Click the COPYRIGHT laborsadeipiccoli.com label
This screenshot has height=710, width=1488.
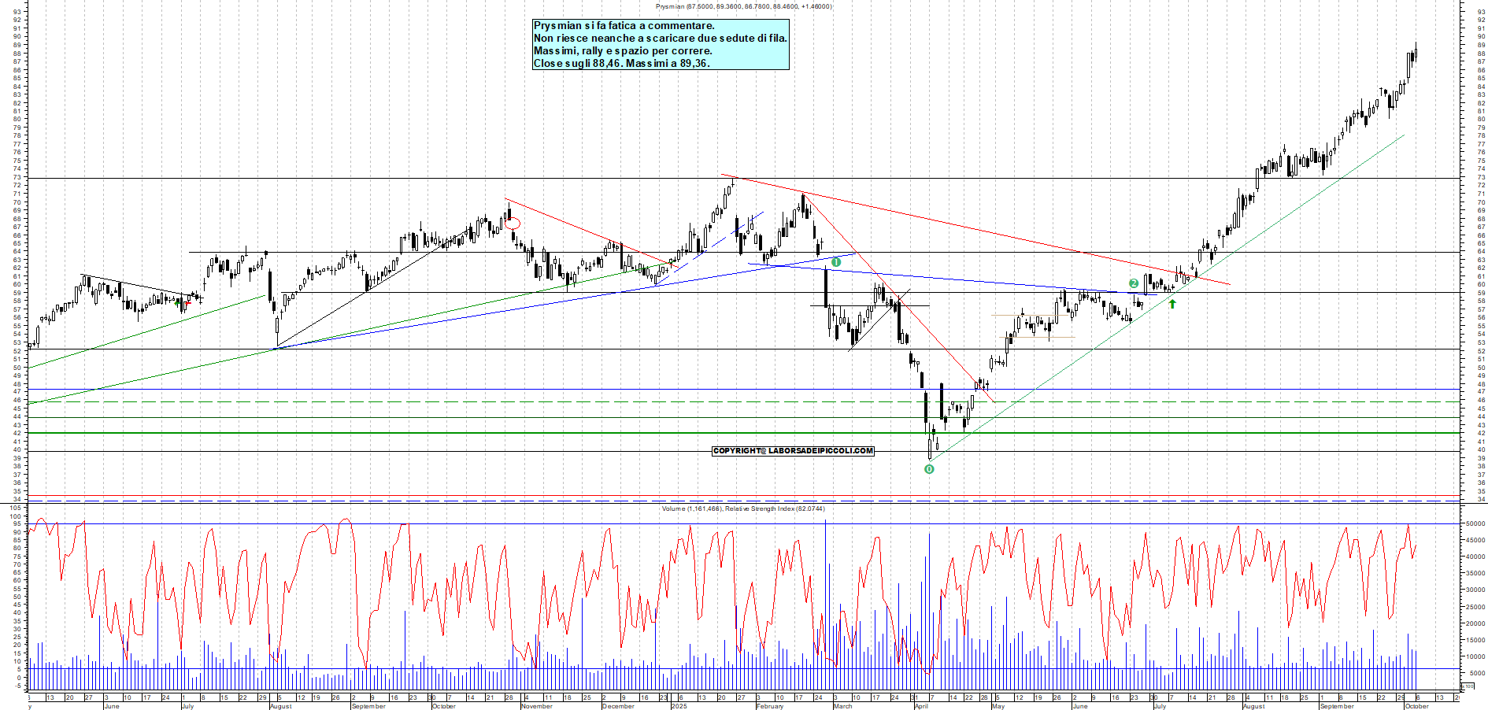(x=793, y=451)
